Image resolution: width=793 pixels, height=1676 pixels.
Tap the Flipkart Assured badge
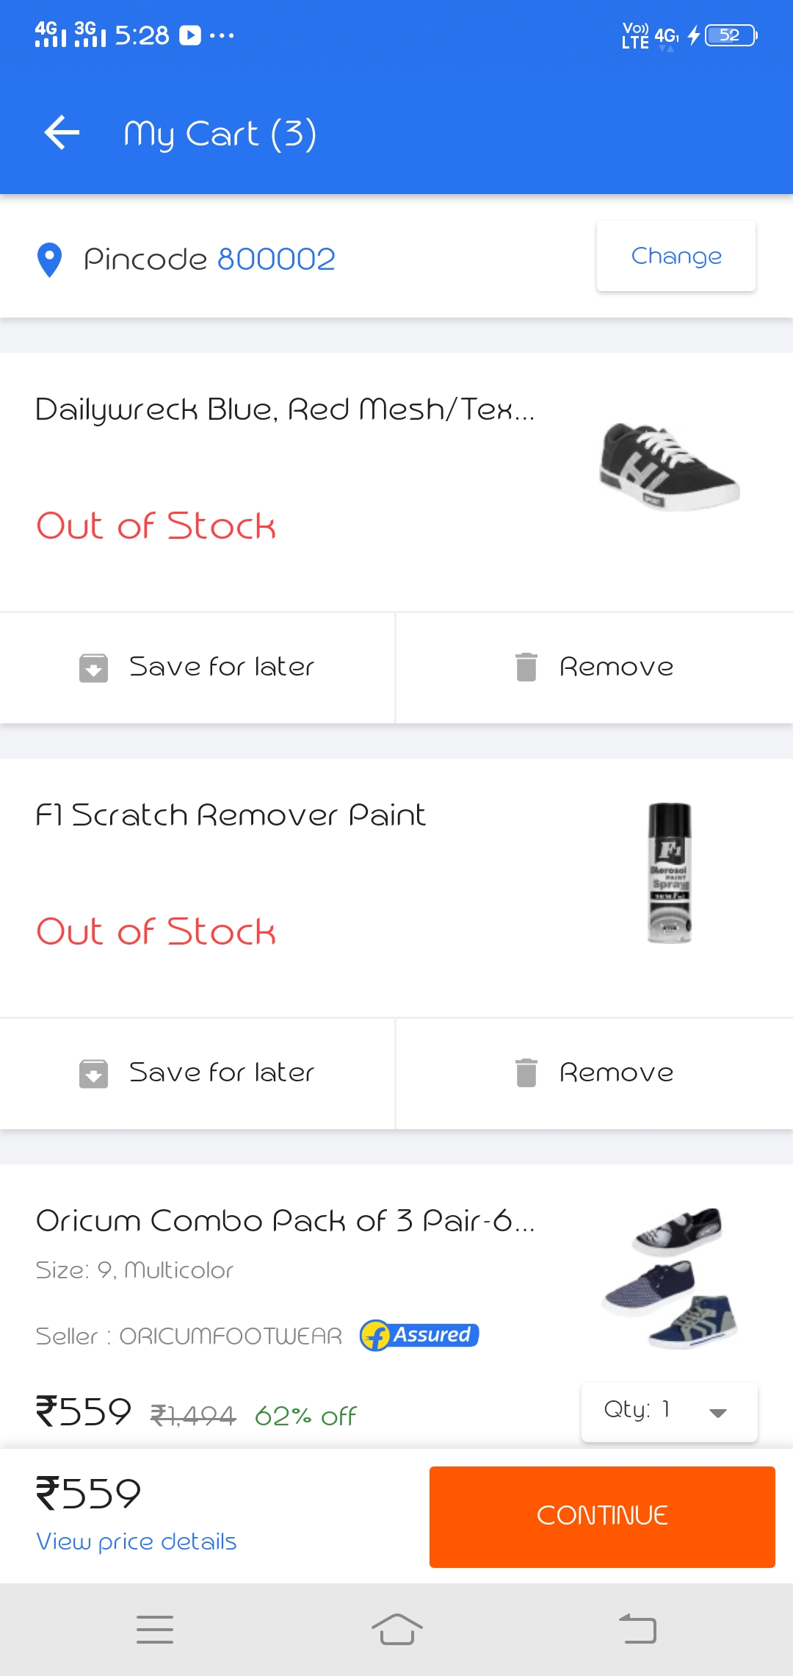click(x=419, y=1335)
